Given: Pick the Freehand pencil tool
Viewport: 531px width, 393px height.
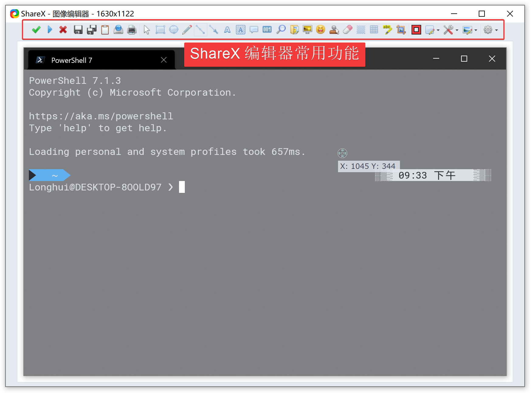Looking at the screenshot, I should [x=187, y=30].
